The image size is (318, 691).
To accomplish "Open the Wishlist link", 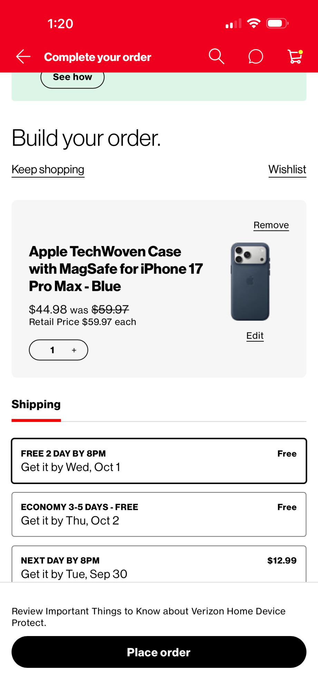I will coord(287,169).
